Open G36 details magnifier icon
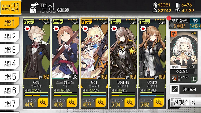The width and height of the screenshot is (201, 113). (43, 102)
